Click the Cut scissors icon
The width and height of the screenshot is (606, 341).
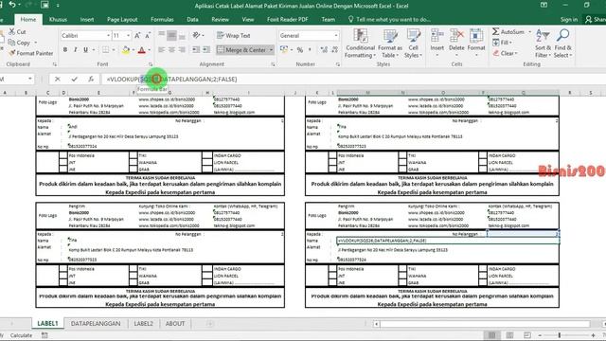pos(12,31)
